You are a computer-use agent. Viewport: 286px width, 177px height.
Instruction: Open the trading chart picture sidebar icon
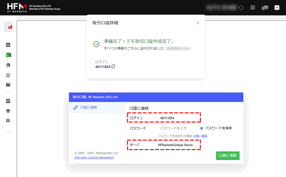tap(8, 101)
